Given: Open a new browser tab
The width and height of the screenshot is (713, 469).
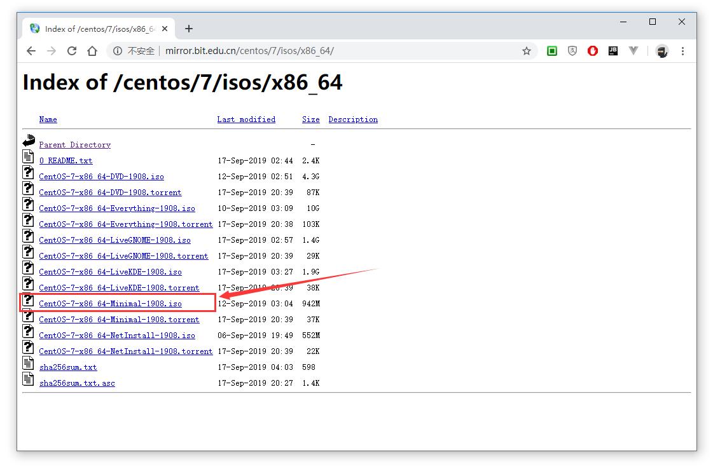Looking at the screenshot, I should tap(189, 29).
